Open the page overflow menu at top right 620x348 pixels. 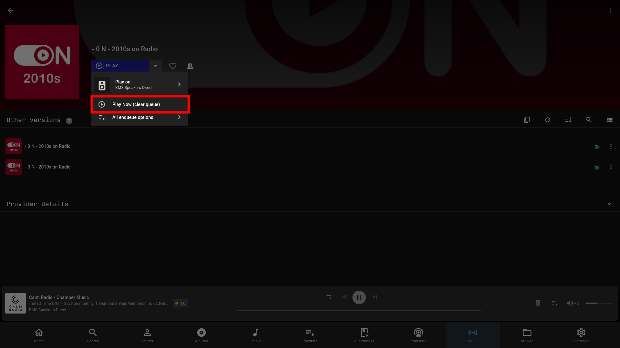click(x=610, y=10)
